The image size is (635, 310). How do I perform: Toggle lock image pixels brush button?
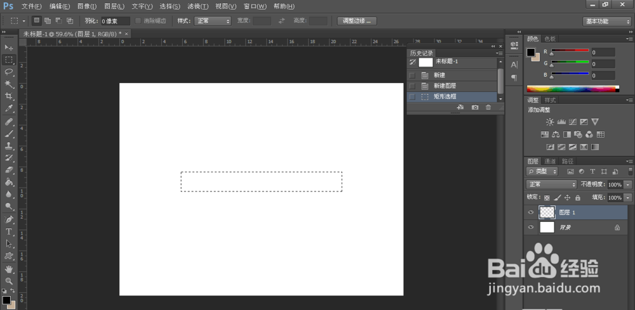point(558,198)
